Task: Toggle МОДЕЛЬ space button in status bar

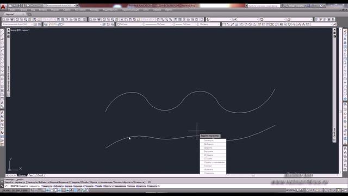Action: (x=290, y=190)
